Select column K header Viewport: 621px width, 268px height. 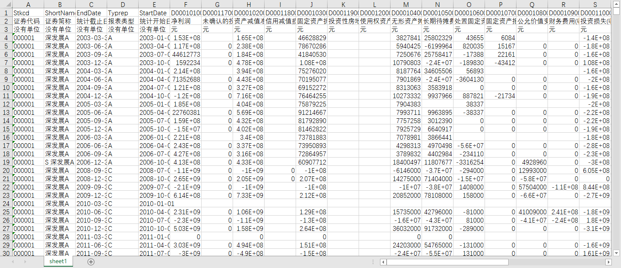pos(343,4)
